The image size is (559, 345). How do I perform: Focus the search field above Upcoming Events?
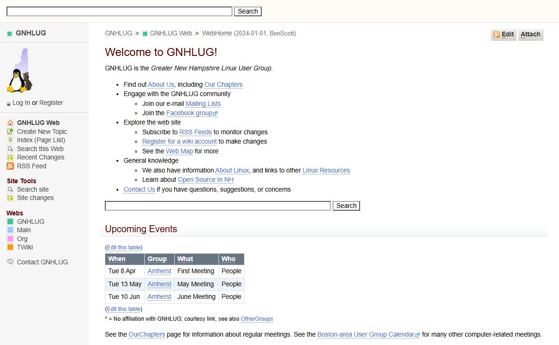click(218, 206)
